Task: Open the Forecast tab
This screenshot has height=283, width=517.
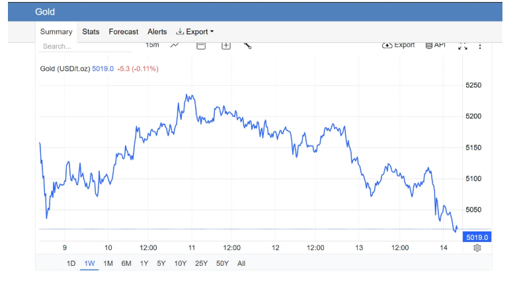Action: [124, 32]
